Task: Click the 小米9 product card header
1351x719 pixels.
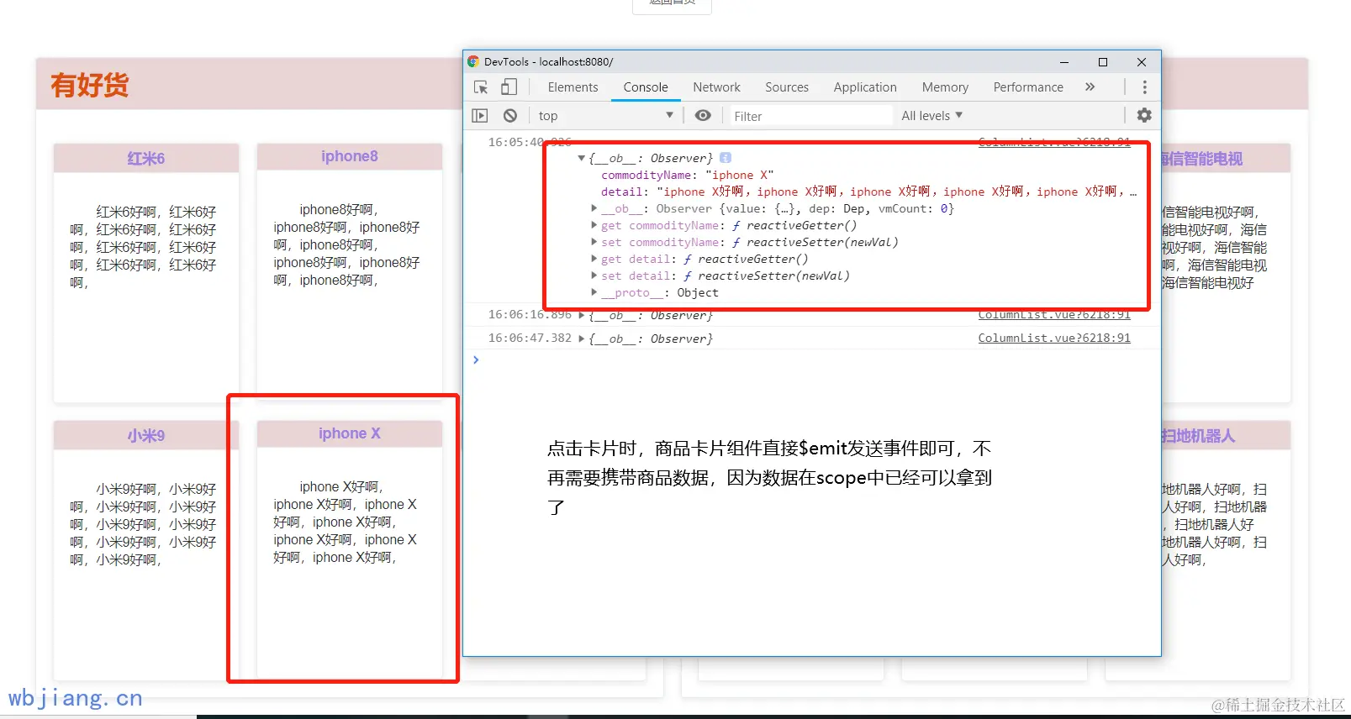Action: click(146, 435)
